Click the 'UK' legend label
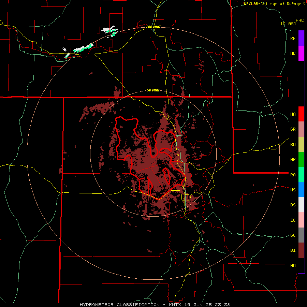This screenshot has width=307, height=307. pyautogui.click(x=293, y=54)
